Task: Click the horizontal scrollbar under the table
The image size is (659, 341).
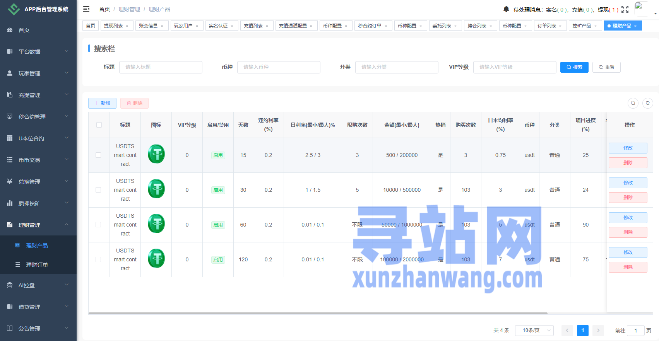Action: tap(317, 313)
